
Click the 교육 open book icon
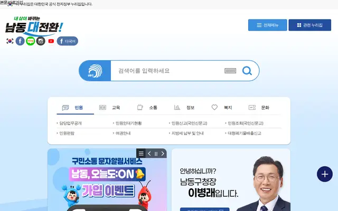[x=102, y=107]
